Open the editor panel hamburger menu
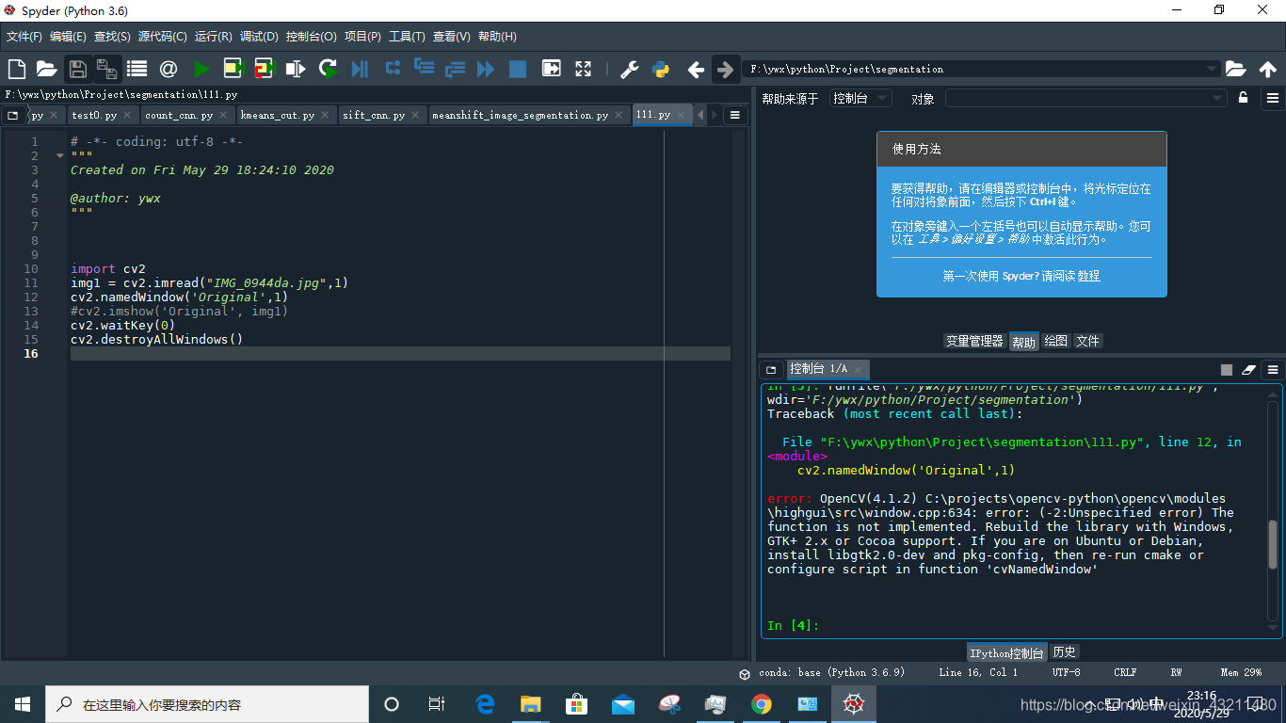The height and width of the screenshot is (723, 1286). 735,114
